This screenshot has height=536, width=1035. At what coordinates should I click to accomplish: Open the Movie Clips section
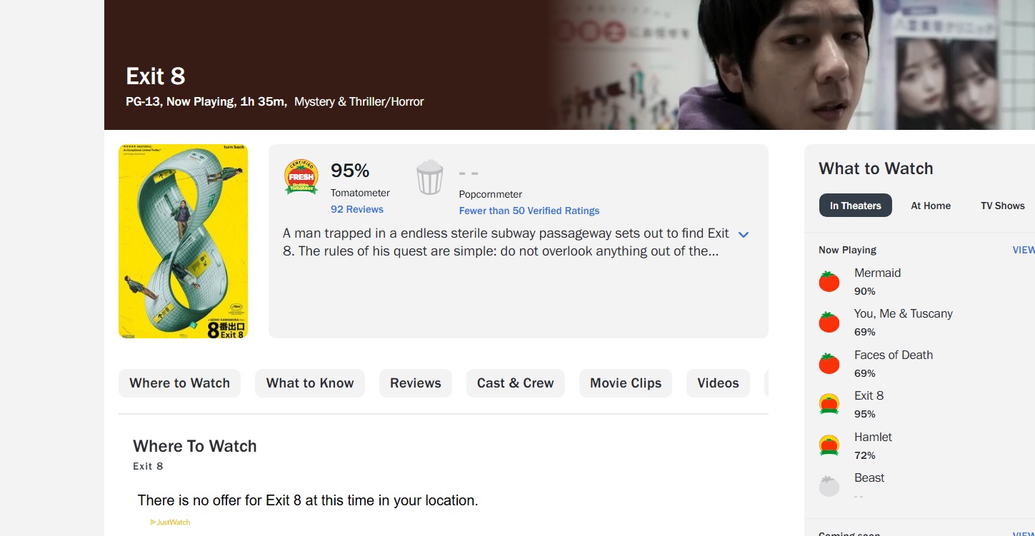click(625, 383)
